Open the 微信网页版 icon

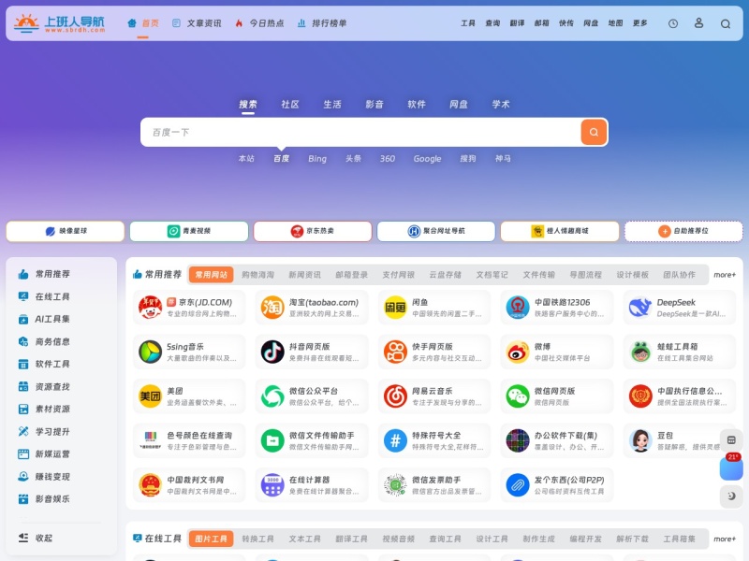click(x=518, y=396)
